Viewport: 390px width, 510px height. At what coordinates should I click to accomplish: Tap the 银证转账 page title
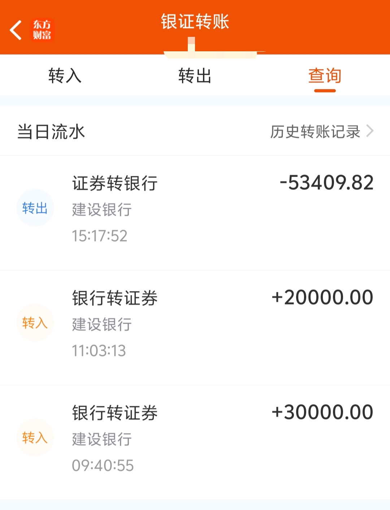pos(195,22)
